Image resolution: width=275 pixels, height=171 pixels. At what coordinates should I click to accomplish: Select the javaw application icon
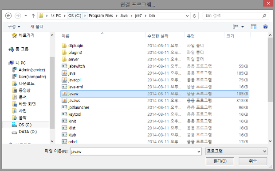[x=64, y=94]
